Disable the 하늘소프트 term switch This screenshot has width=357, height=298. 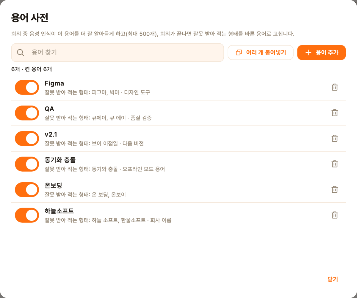coord(27,215)
